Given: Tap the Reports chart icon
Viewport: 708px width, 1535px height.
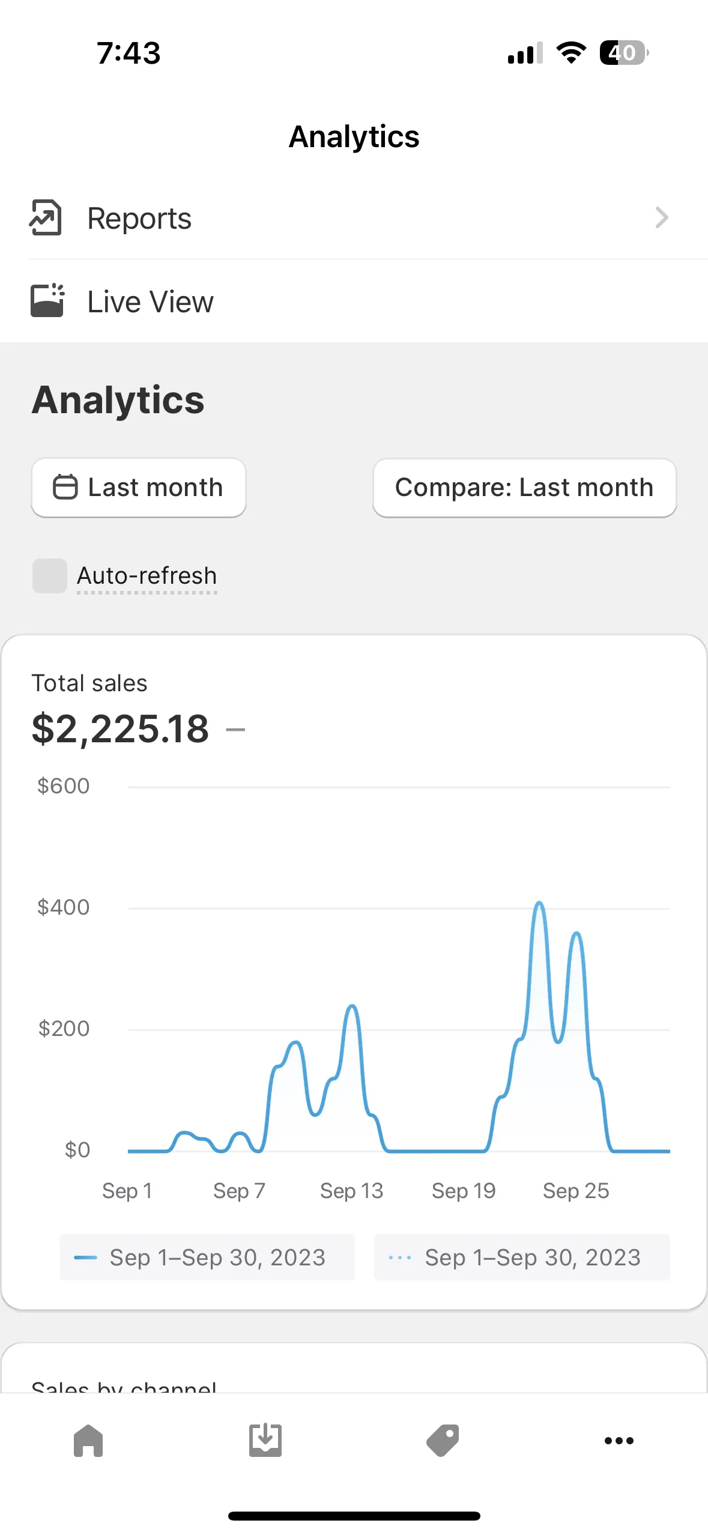Looking at the screenshot, I should [46, 217].
